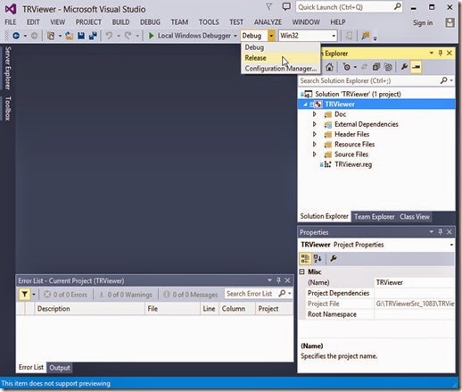Start debugging with the green play icon
This screenshot has width=462, height=392.
[151, 36]
